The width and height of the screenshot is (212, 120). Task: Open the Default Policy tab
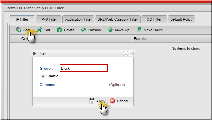point(181,19)
